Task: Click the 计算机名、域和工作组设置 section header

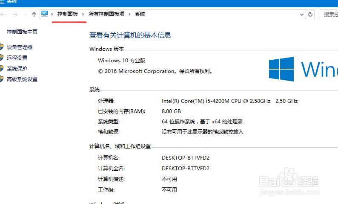Action: (120, 146)
